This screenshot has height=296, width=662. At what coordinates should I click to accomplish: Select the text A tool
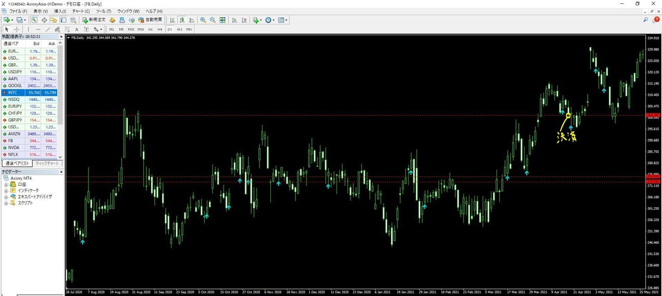(x=77, y=29)
